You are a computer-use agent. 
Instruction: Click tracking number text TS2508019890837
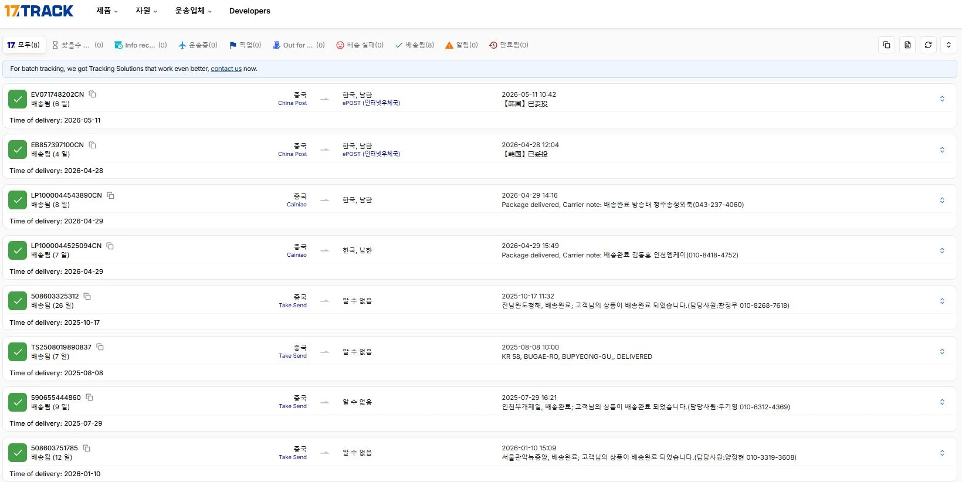point(61,347)
